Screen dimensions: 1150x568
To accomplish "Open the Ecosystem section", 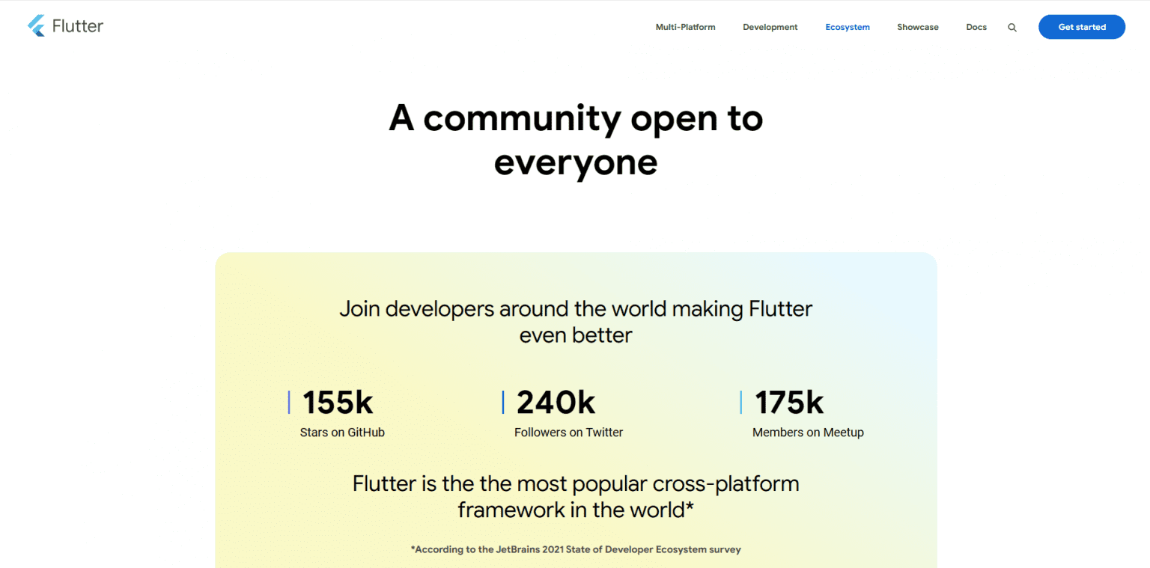I will (x=847, y=27).
